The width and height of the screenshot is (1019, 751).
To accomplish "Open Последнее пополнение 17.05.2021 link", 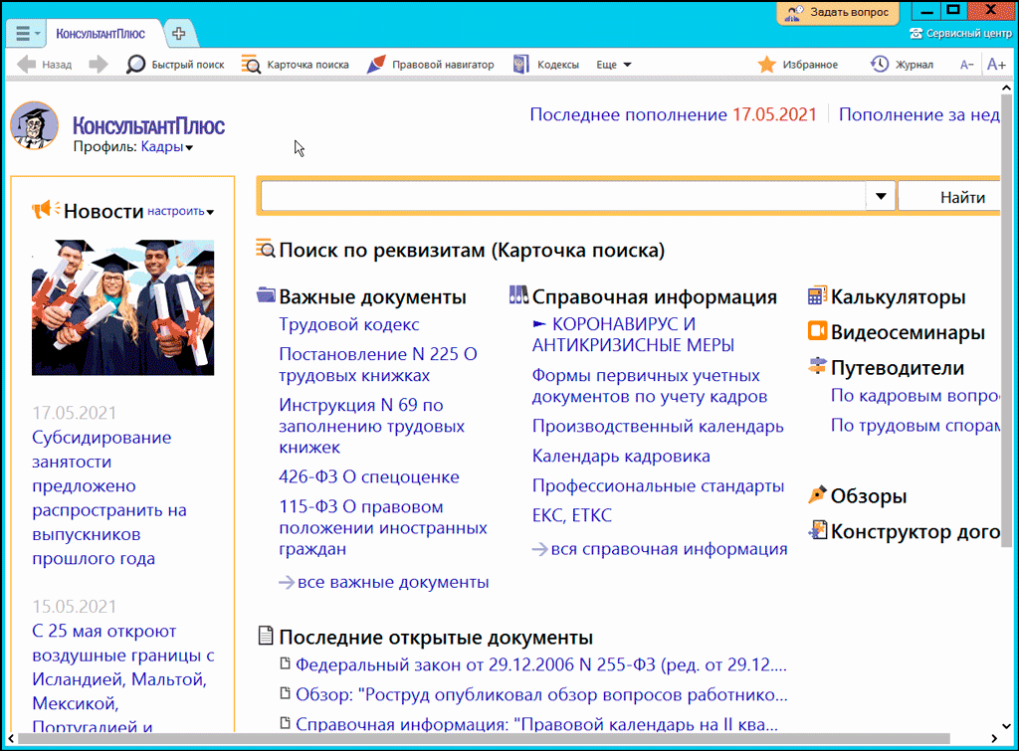I will 674,114.
